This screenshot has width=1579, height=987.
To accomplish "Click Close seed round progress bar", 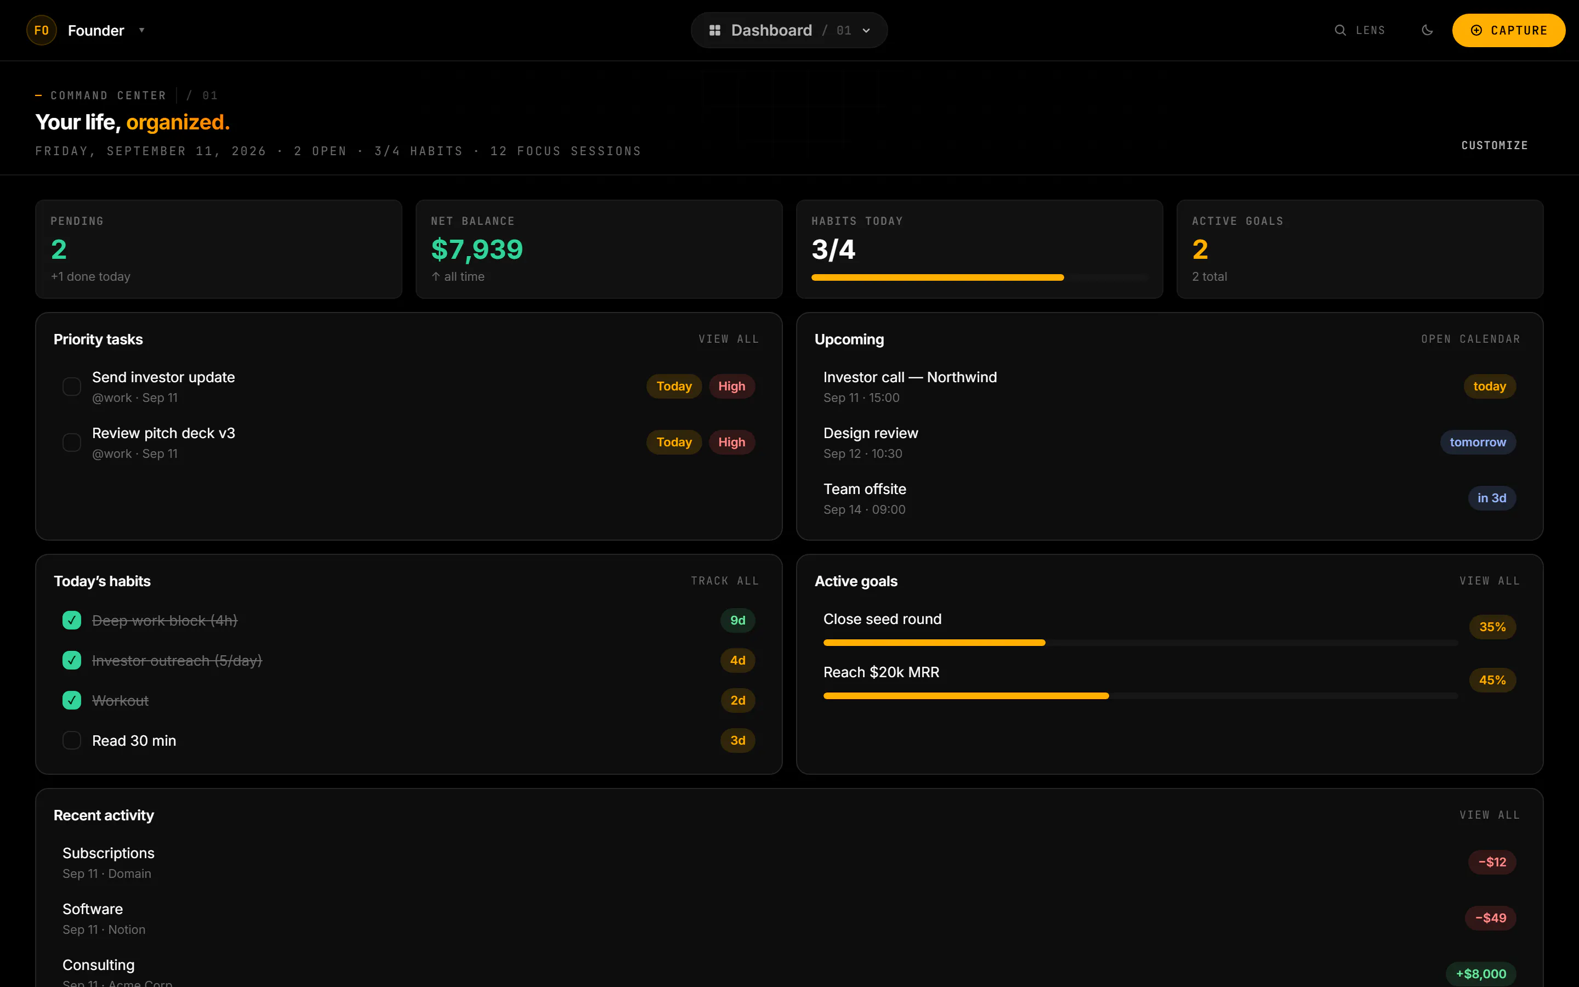I will point(1140,643).
